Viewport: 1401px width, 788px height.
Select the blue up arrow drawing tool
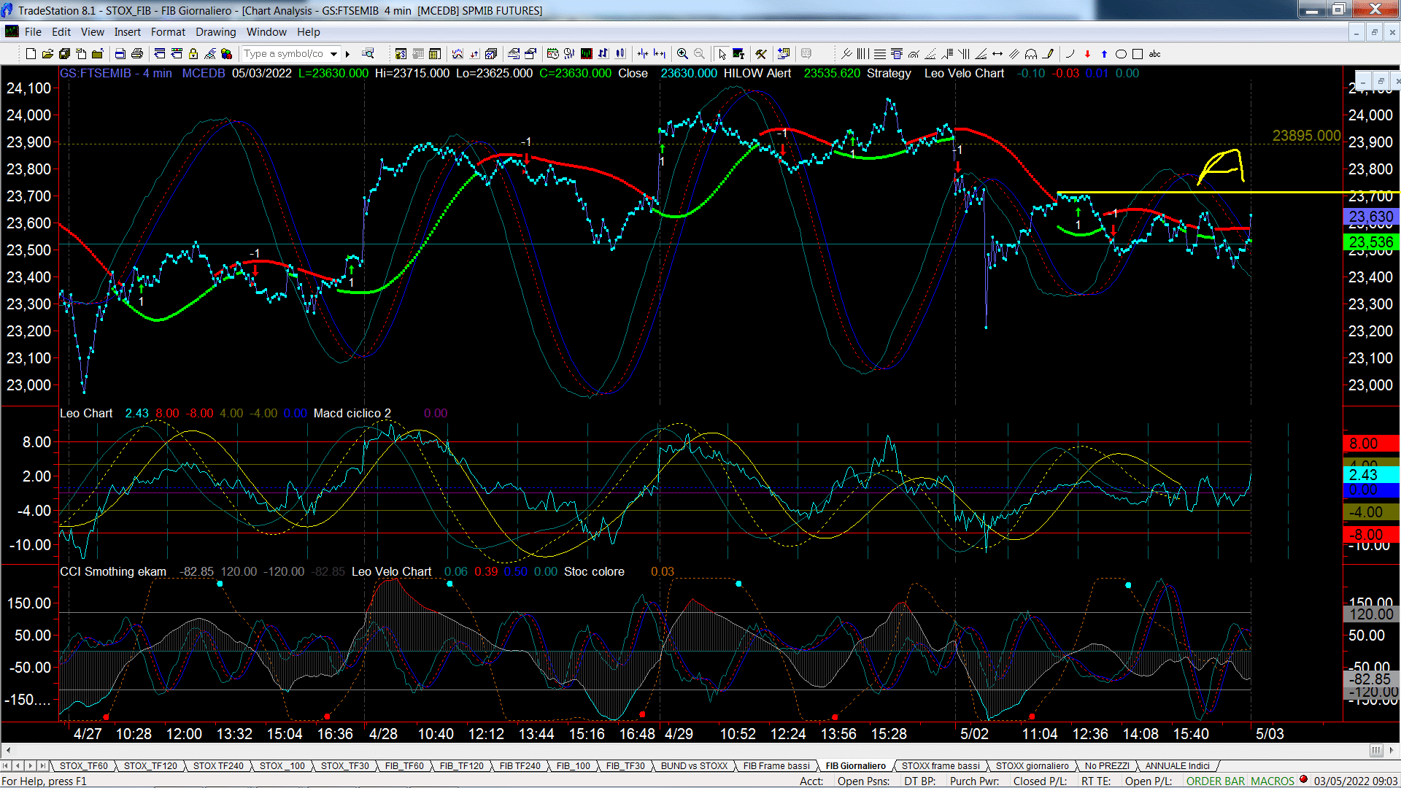point(1104,54)
